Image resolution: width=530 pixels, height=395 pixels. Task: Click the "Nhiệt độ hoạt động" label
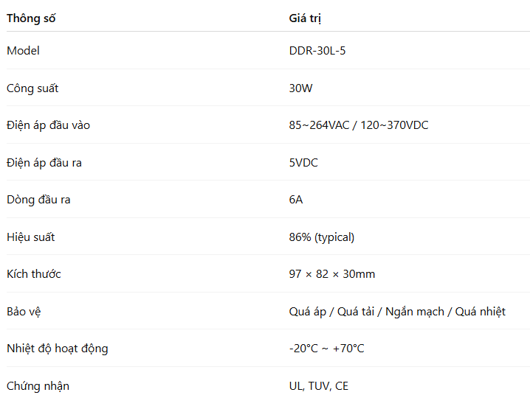(57, 349)
